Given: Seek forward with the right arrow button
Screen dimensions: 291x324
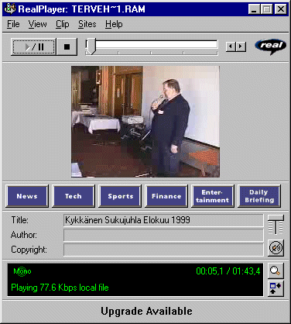Looking at the screenshot, I should (x=241, y=47).
